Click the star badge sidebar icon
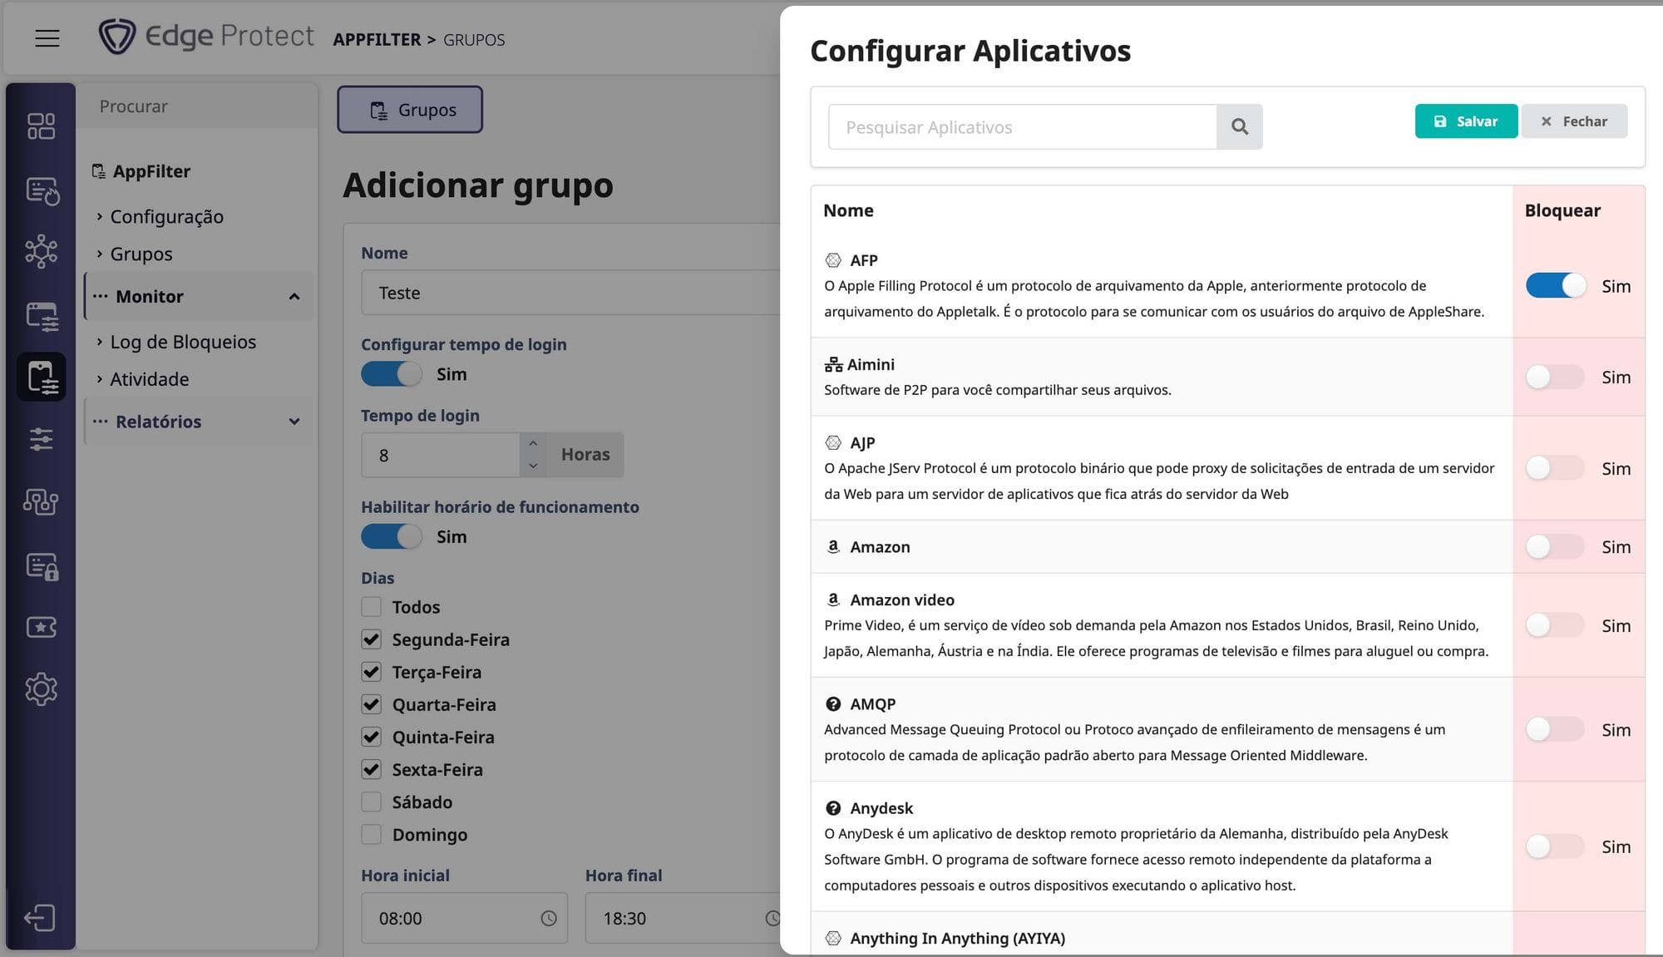 [x=41, y=627]
